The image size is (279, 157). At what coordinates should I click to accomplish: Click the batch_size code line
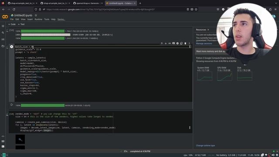(x=24, y=47)
